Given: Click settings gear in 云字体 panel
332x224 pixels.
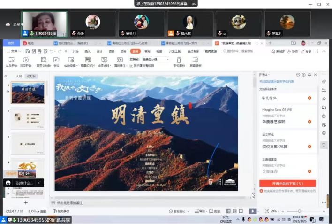Looking at the screenshot, I should tap(304, 75).
